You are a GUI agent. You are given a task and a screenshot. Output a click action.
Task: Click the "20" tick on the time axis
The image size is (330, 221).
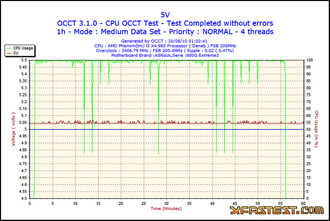click(121, 204)
